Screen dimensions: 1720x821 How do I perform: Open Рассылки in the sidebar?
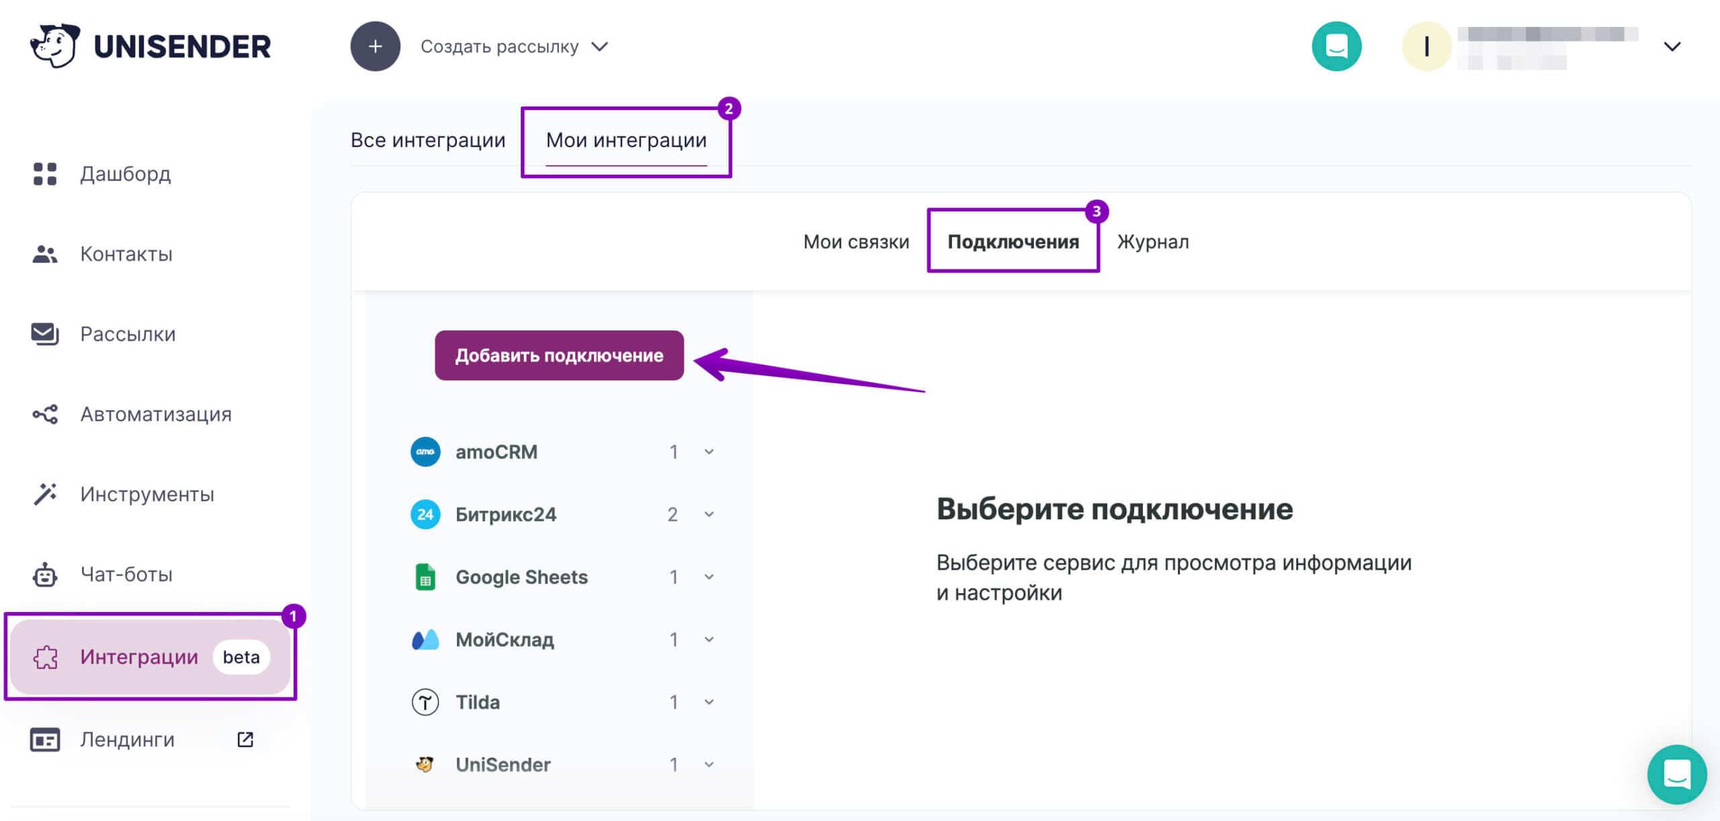click(128, 334)
